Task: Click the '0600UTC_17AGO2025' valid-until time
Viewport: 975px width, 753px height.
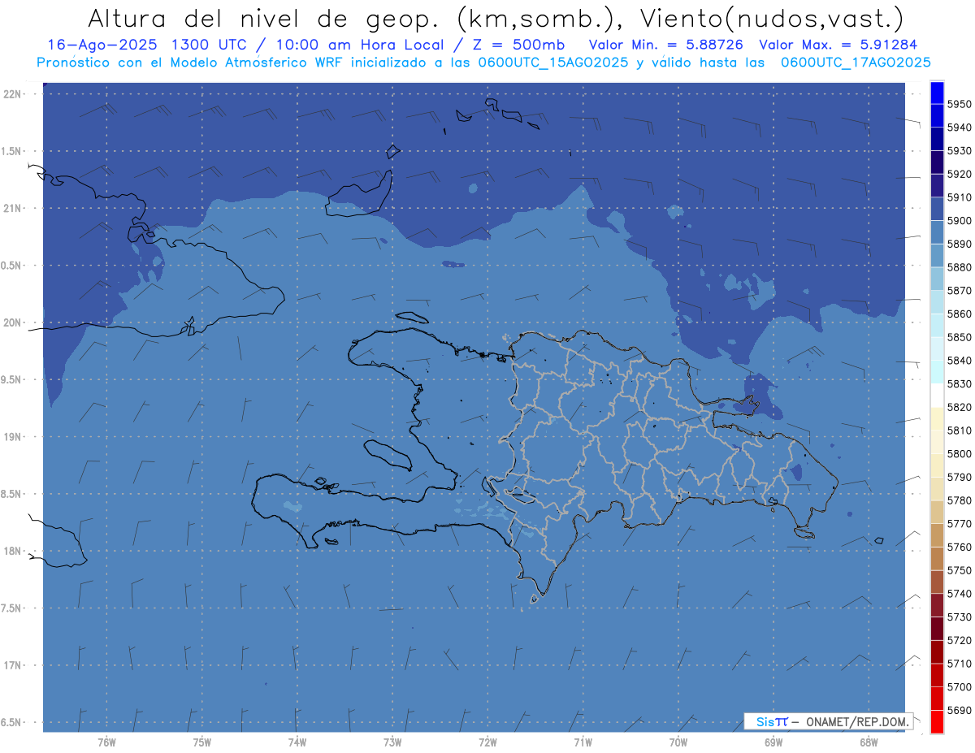Action: pyautogui.click(x=856, y=63)
